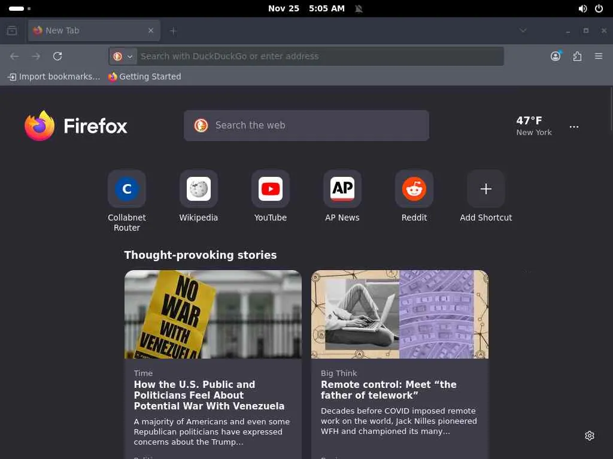The height and width of the screenshot is (459, 613).
Task: Open the YouTube shortcut
Action: click(271, 196)
